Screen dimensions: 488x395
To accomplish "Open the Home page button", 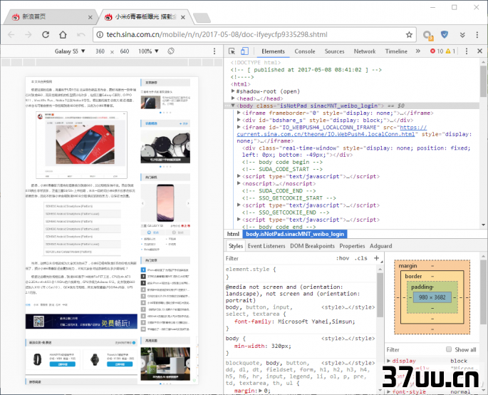I will [x=63, y=34].
